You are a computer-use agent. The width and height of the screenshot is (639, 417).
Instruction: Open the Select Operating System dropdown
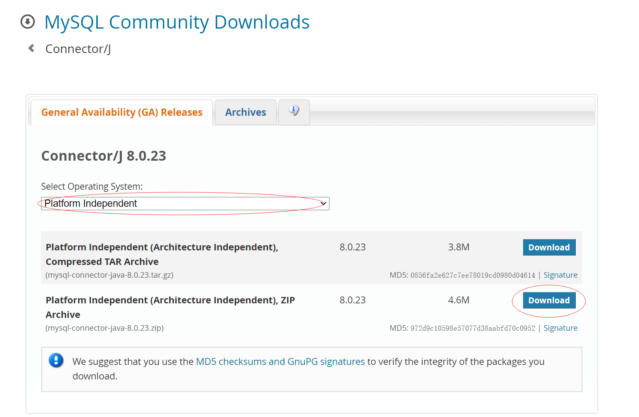[185, 203]
